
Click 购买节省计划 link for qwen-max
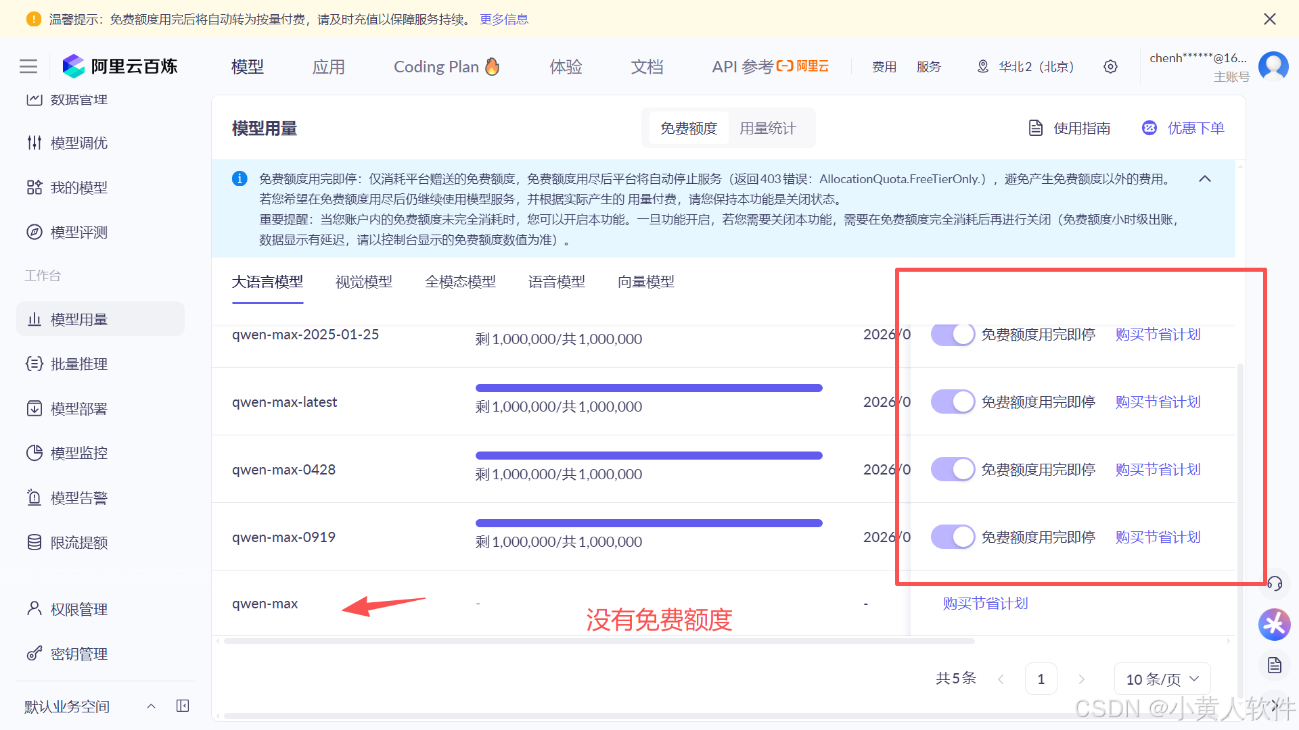(x=985, y=603)
